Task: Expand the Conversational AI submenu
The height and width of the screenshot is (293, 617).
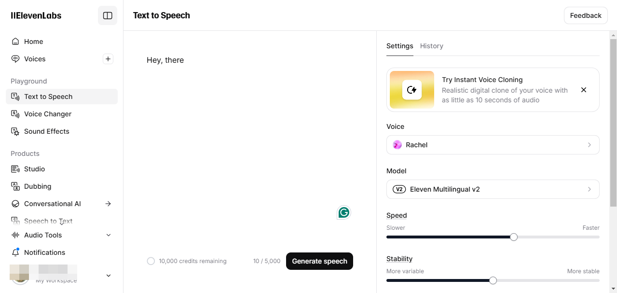Action: click(108, 204)
